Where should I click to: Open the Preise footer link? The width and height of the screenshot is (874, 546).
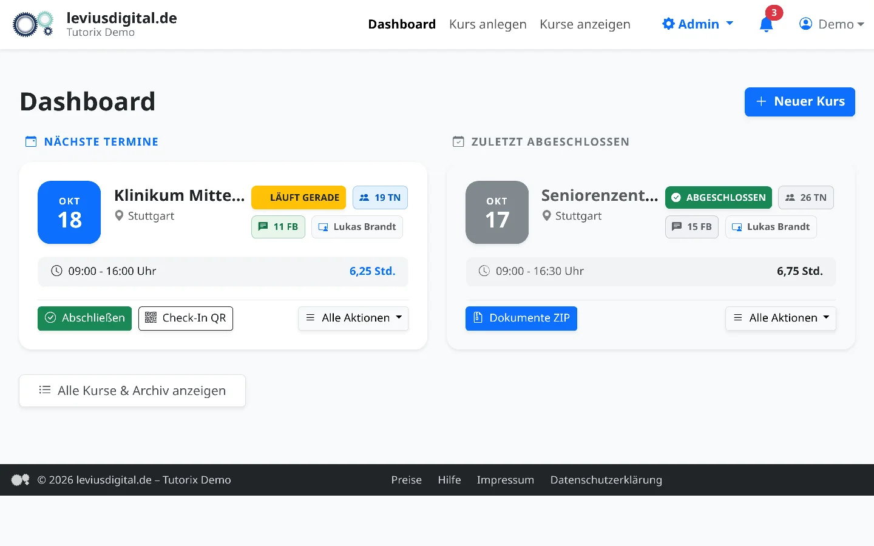[x=407, y=480]
